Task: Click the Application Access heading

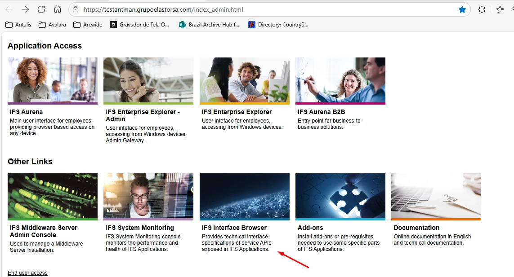Action: point(45,46)
